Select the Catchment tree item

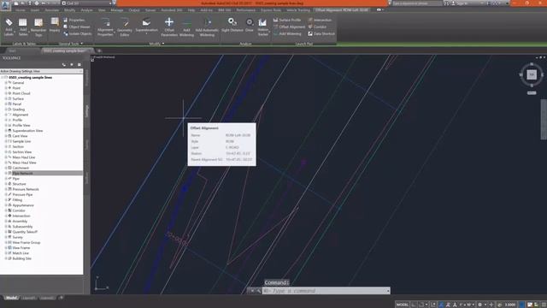coord(21,168)
